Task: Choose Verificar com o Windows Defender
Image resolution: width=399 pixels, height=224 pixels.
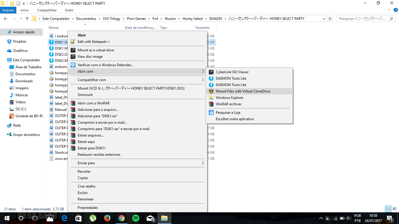Action: tap(105, 65)
